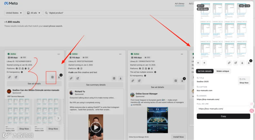The height and width of the screenshot is (140, 255).
Task: Switch to the Make unique tab
Action: click(x=223, y=71)
